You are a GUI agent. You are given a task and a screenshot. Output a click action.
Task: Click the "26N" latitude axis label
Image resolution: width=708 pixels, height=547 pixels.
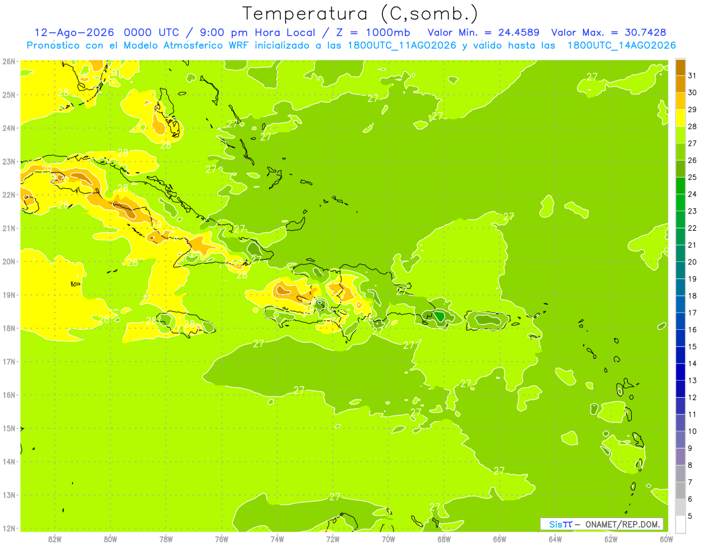tap(9, 61)
